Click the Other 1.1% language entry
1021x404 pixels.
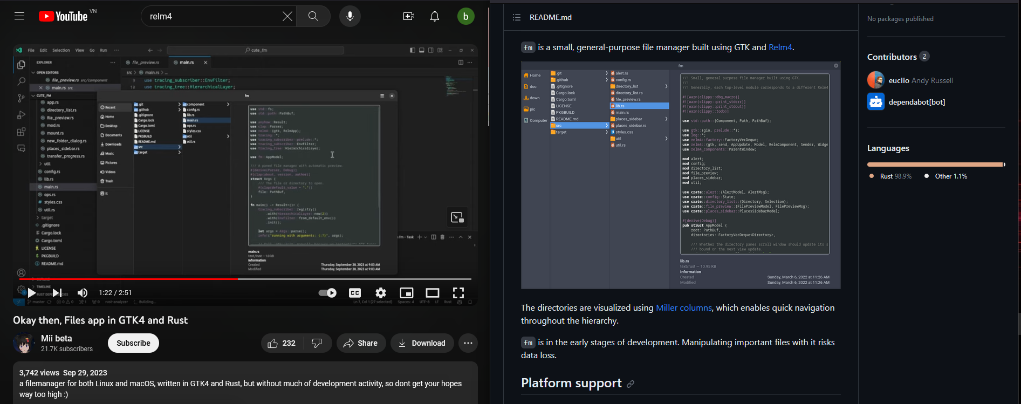pos(946,176)
